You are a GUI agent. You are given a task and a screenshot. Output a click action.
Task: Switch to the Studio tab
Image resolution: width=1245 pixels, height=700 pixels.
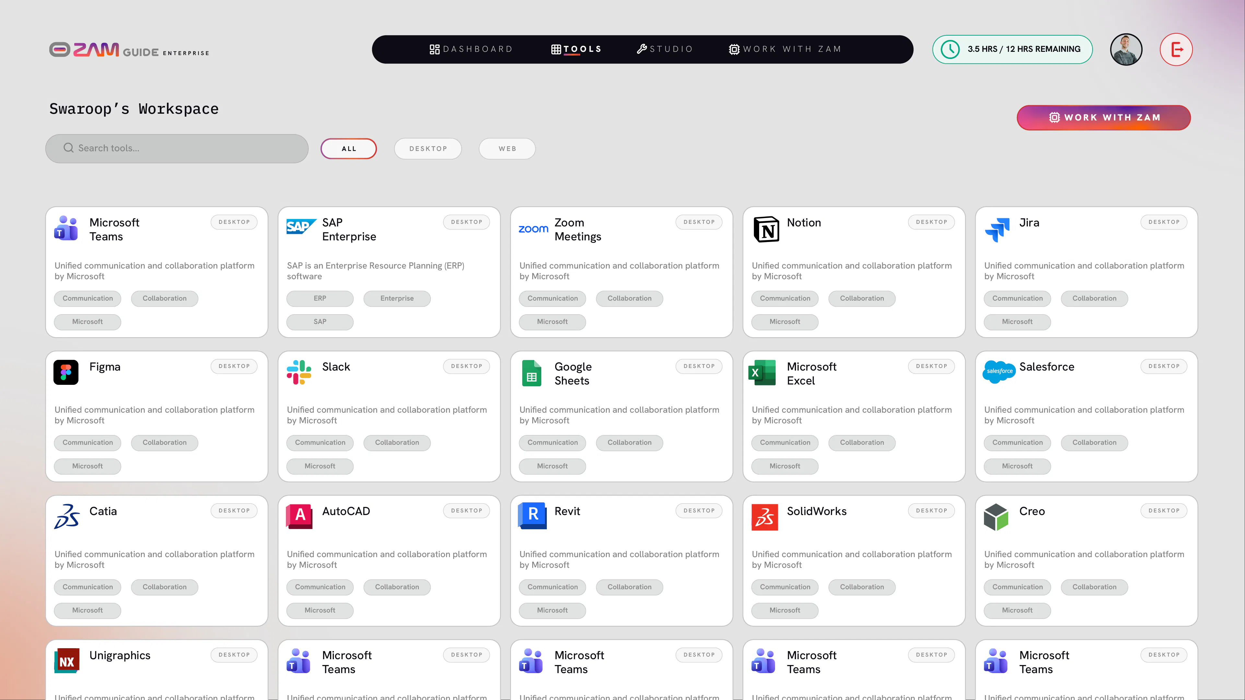(x=665, y=49)
